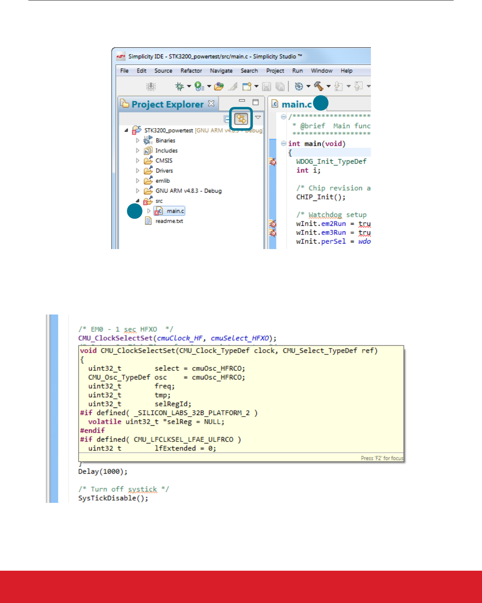Expand the Includes tree node
The height and width of the screenshot is (603, 482).
137,151
